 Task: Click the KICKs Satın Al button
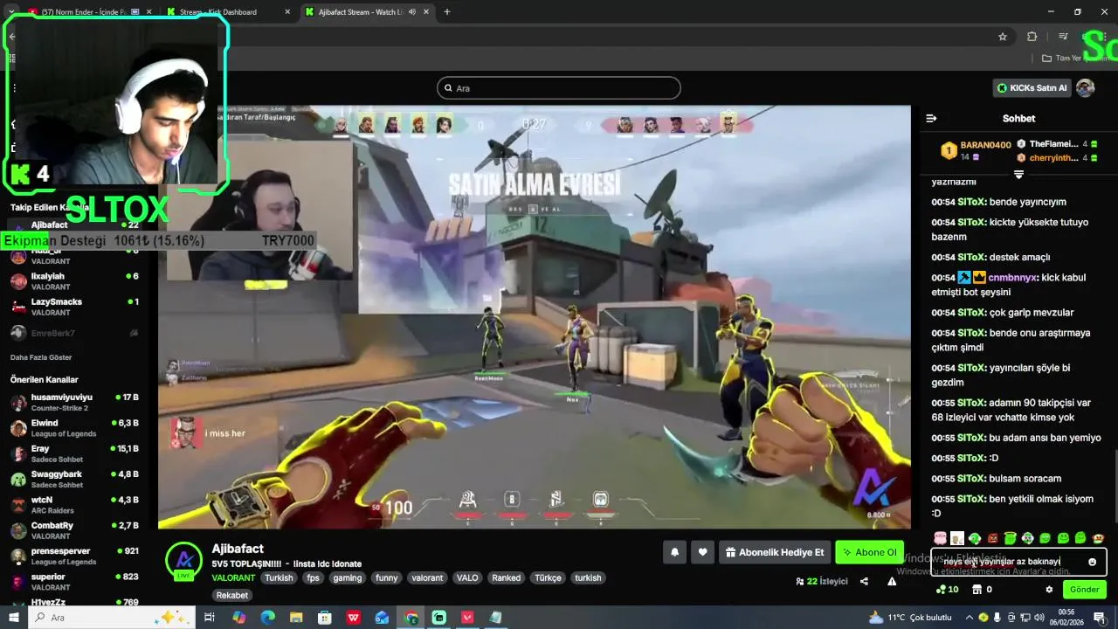coord(1032,88)
